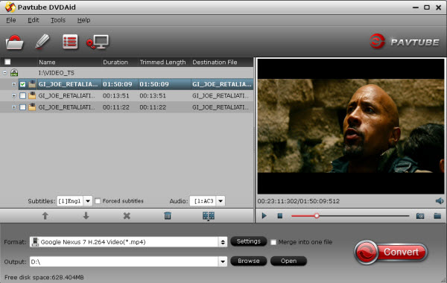Open the Subtitles dropdown
This screenshot has height=283, width=447.
88,201
